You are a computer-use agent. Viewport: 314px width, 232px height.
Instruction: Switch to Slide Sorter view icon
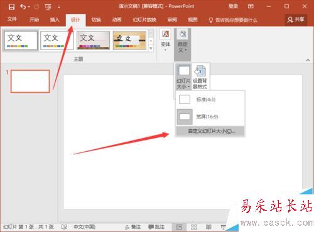click(x=194, y=227)
